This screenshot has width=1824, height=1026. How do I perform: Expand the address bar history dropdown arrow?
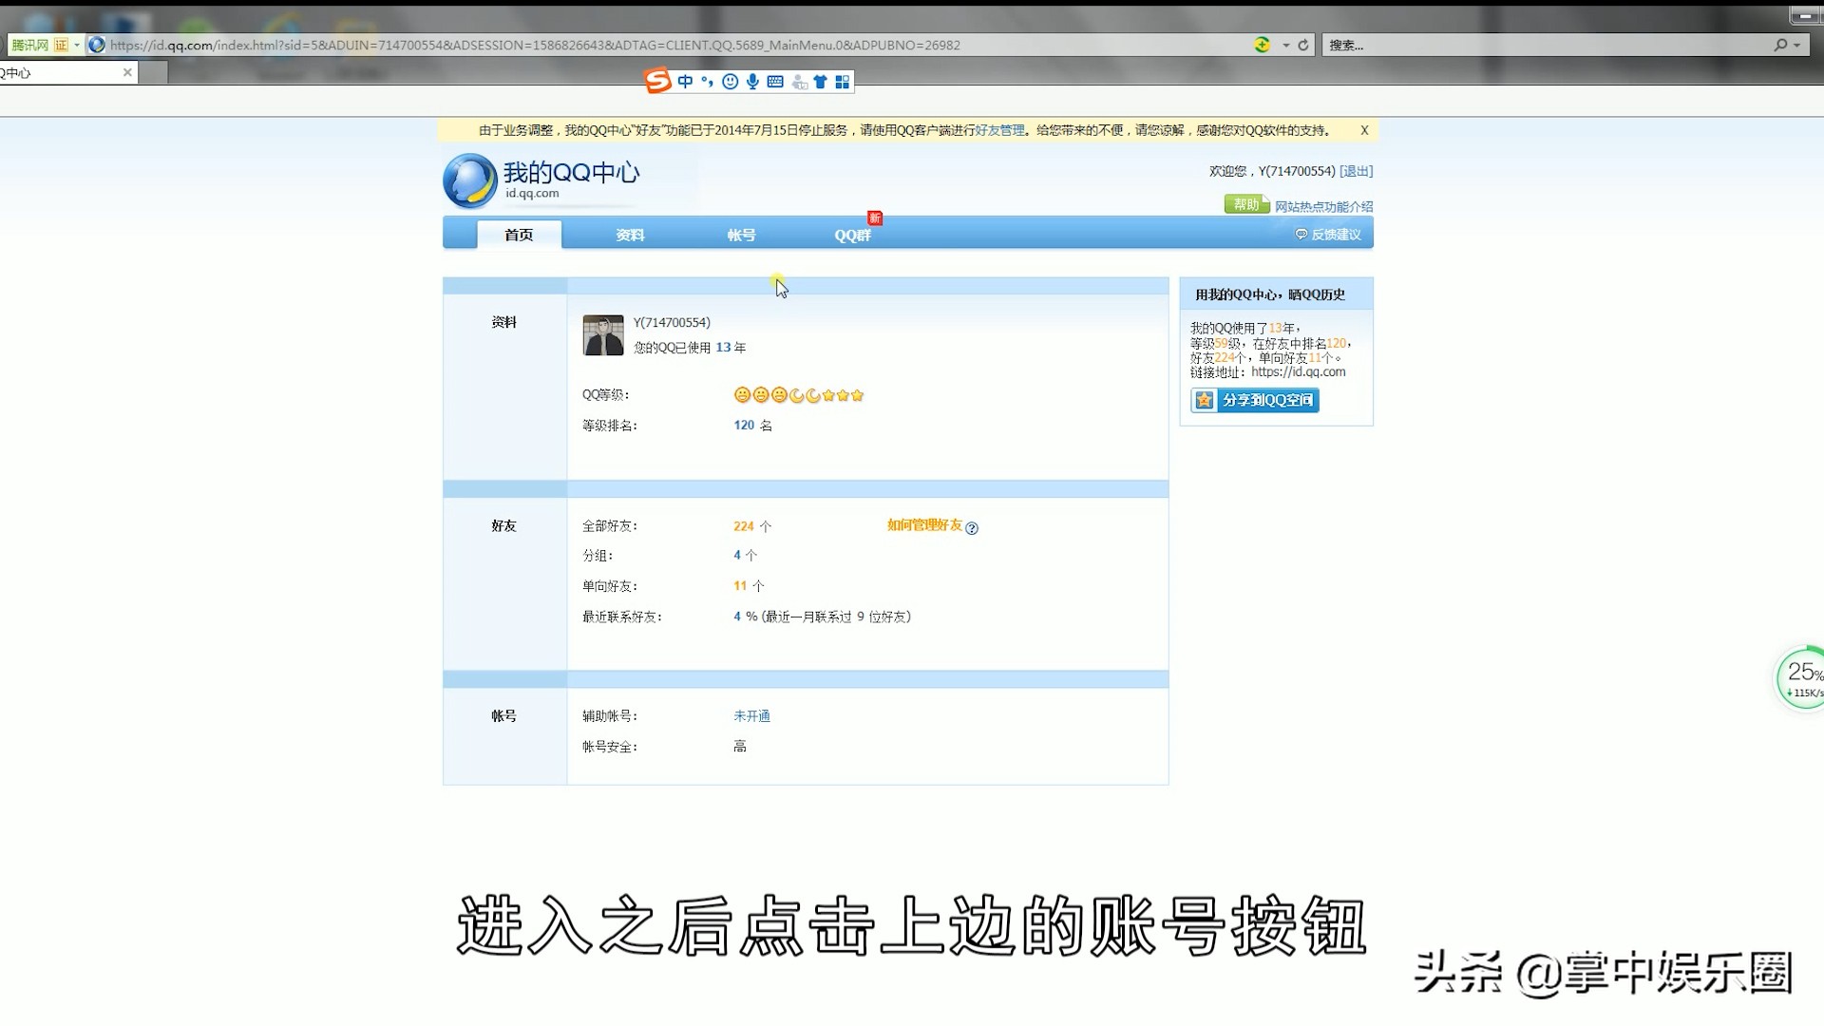click(1285, 45)
